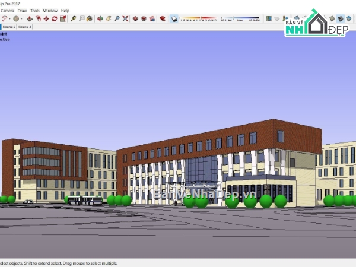Open the Tools menu
Screen dimensions: 356x267
(35, 11)
